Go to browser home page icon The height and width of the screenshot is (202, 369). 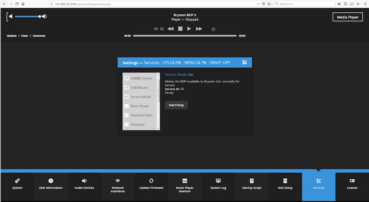[x=23, y=4]
